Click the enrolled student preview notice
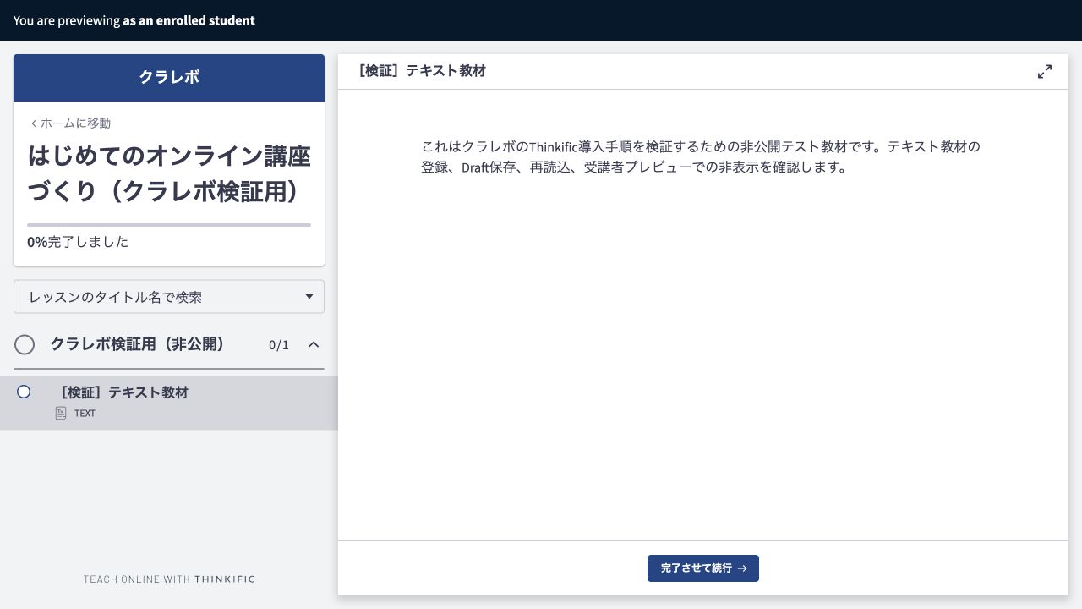 (134, 20)
